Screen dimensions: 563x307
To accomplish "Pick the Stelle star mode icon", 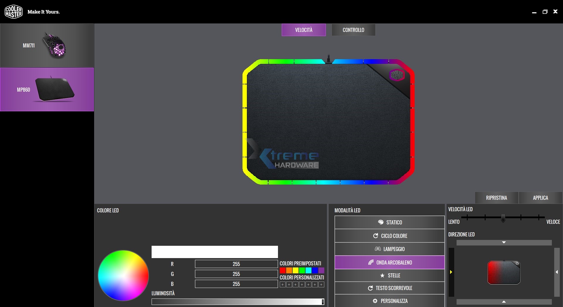I will point(382,275).
